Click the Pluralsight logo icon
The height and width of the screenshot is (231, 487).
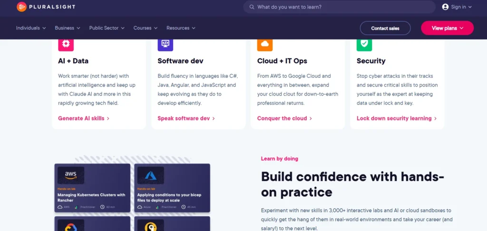21,7
